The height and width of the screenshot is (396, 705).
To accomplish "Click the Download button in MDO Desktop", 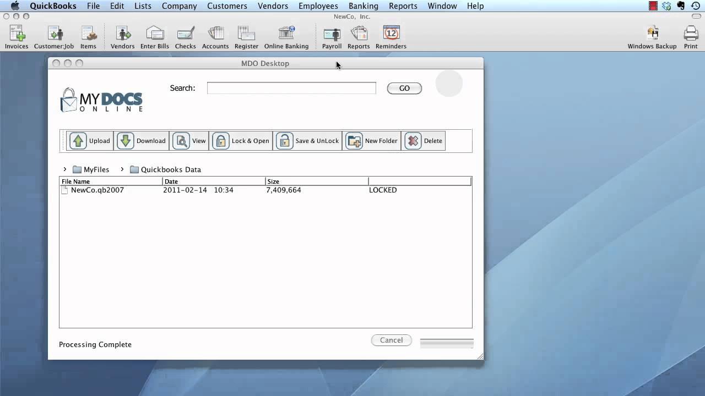I will click(142, 141).
